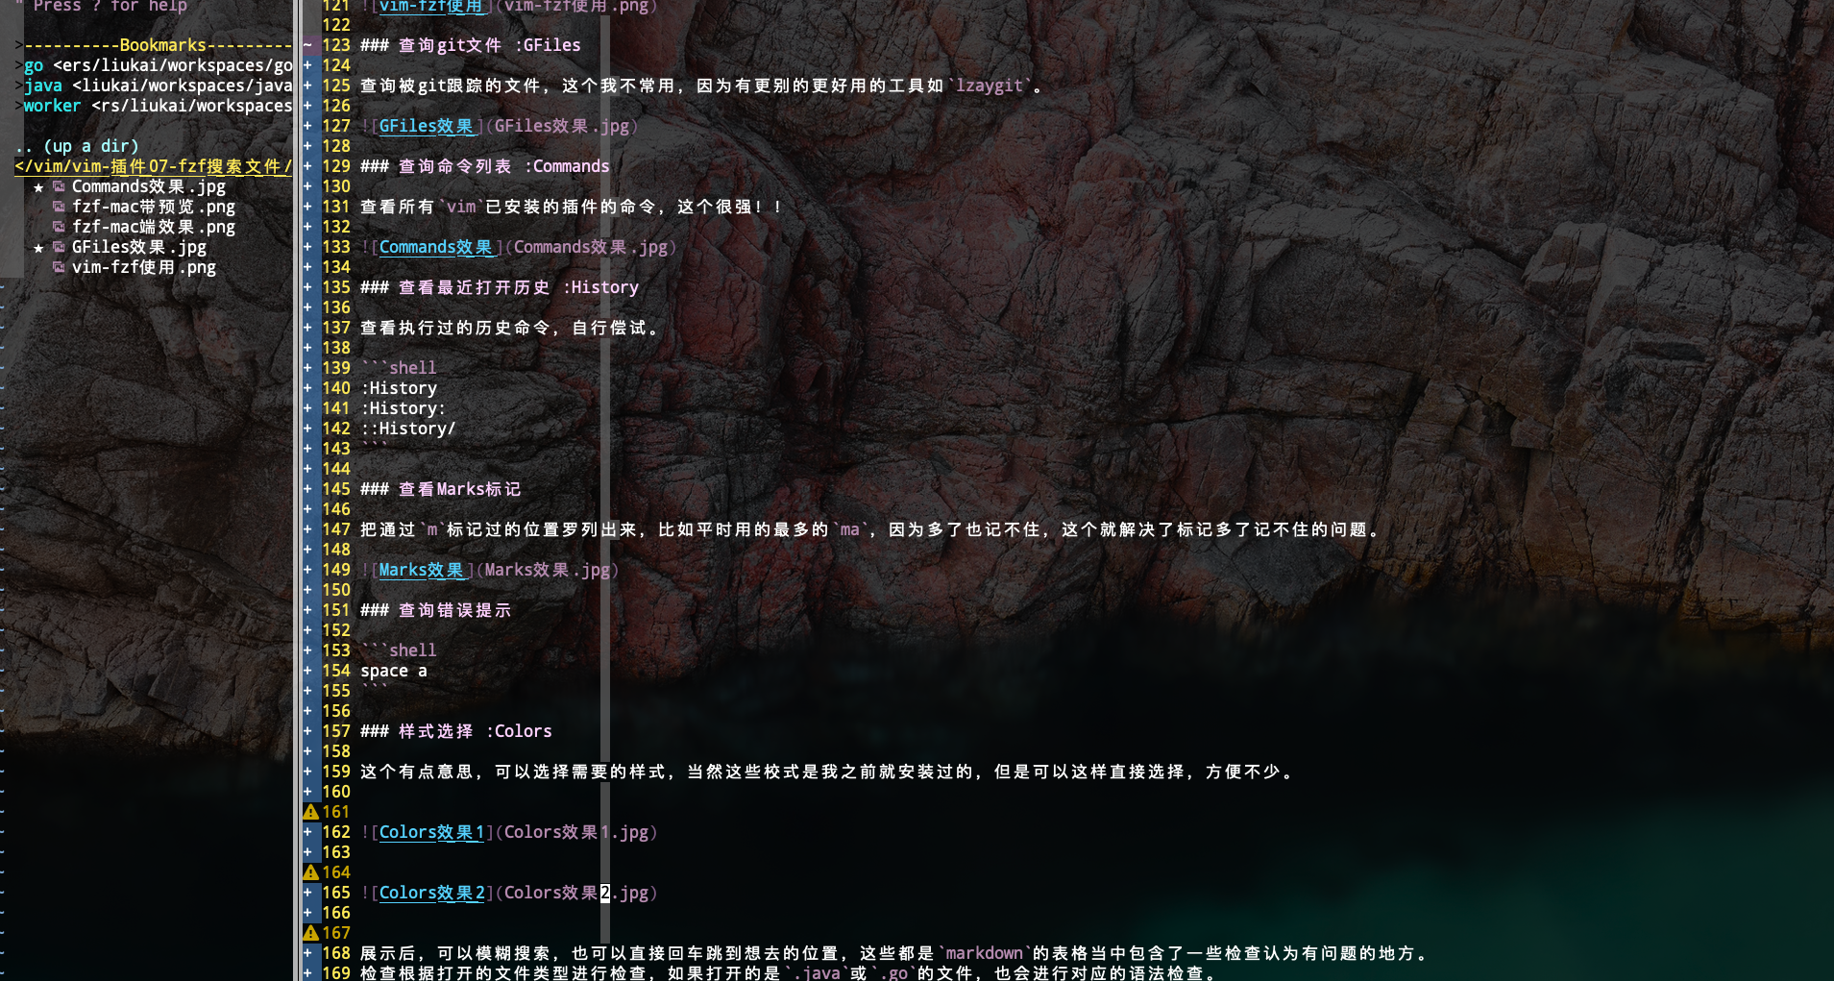Click the heading '查询错误提示'

[454, 610]
